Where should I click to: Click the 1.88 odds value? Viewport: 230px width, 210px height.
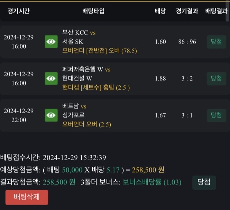click(x=160, y=78)
